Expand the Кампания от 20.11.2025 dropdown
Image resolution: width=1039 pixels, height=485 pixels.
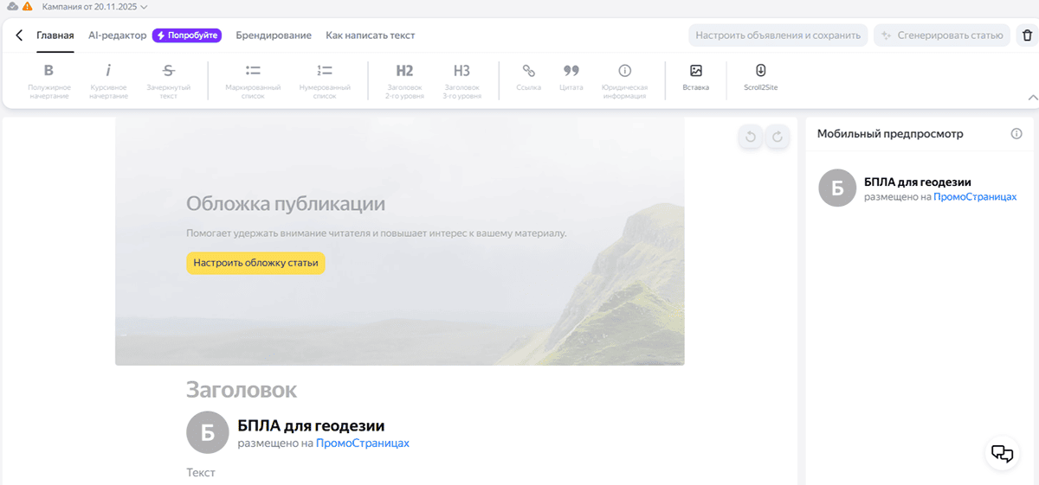[x=95, y=7]
